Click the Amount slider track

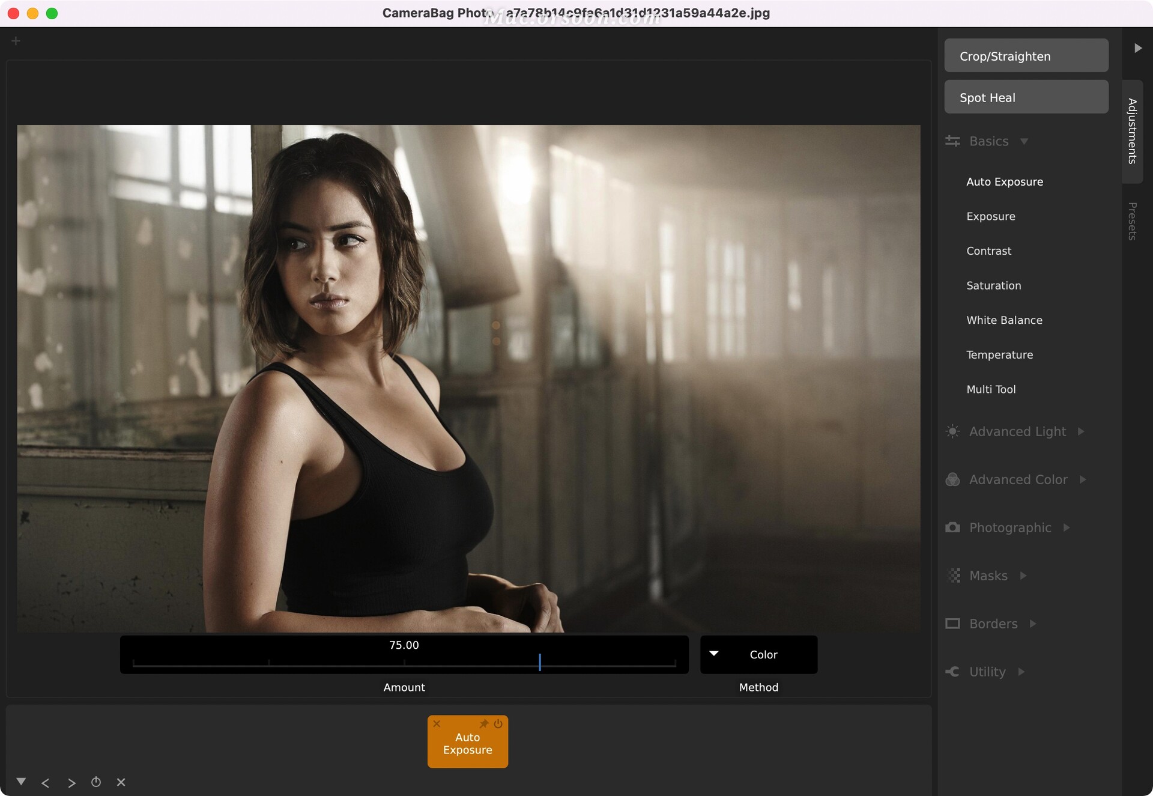(x=404, y=663)
